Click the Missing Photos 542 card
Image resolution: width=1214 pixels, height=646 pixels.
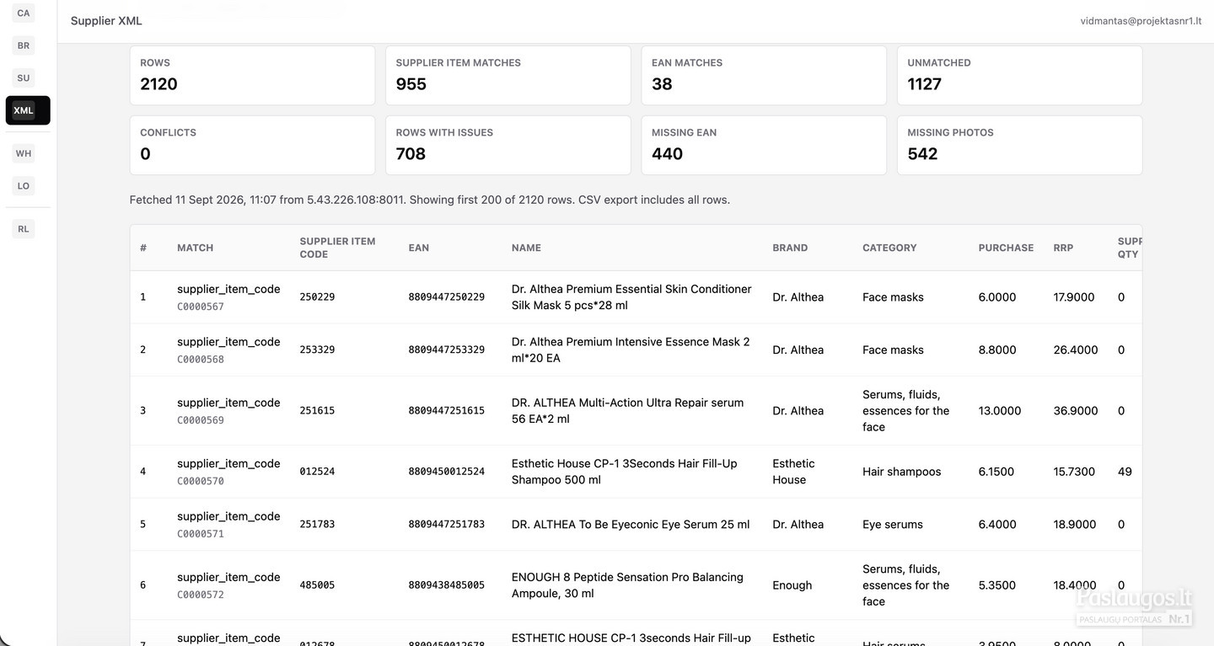coord(1019,145)
